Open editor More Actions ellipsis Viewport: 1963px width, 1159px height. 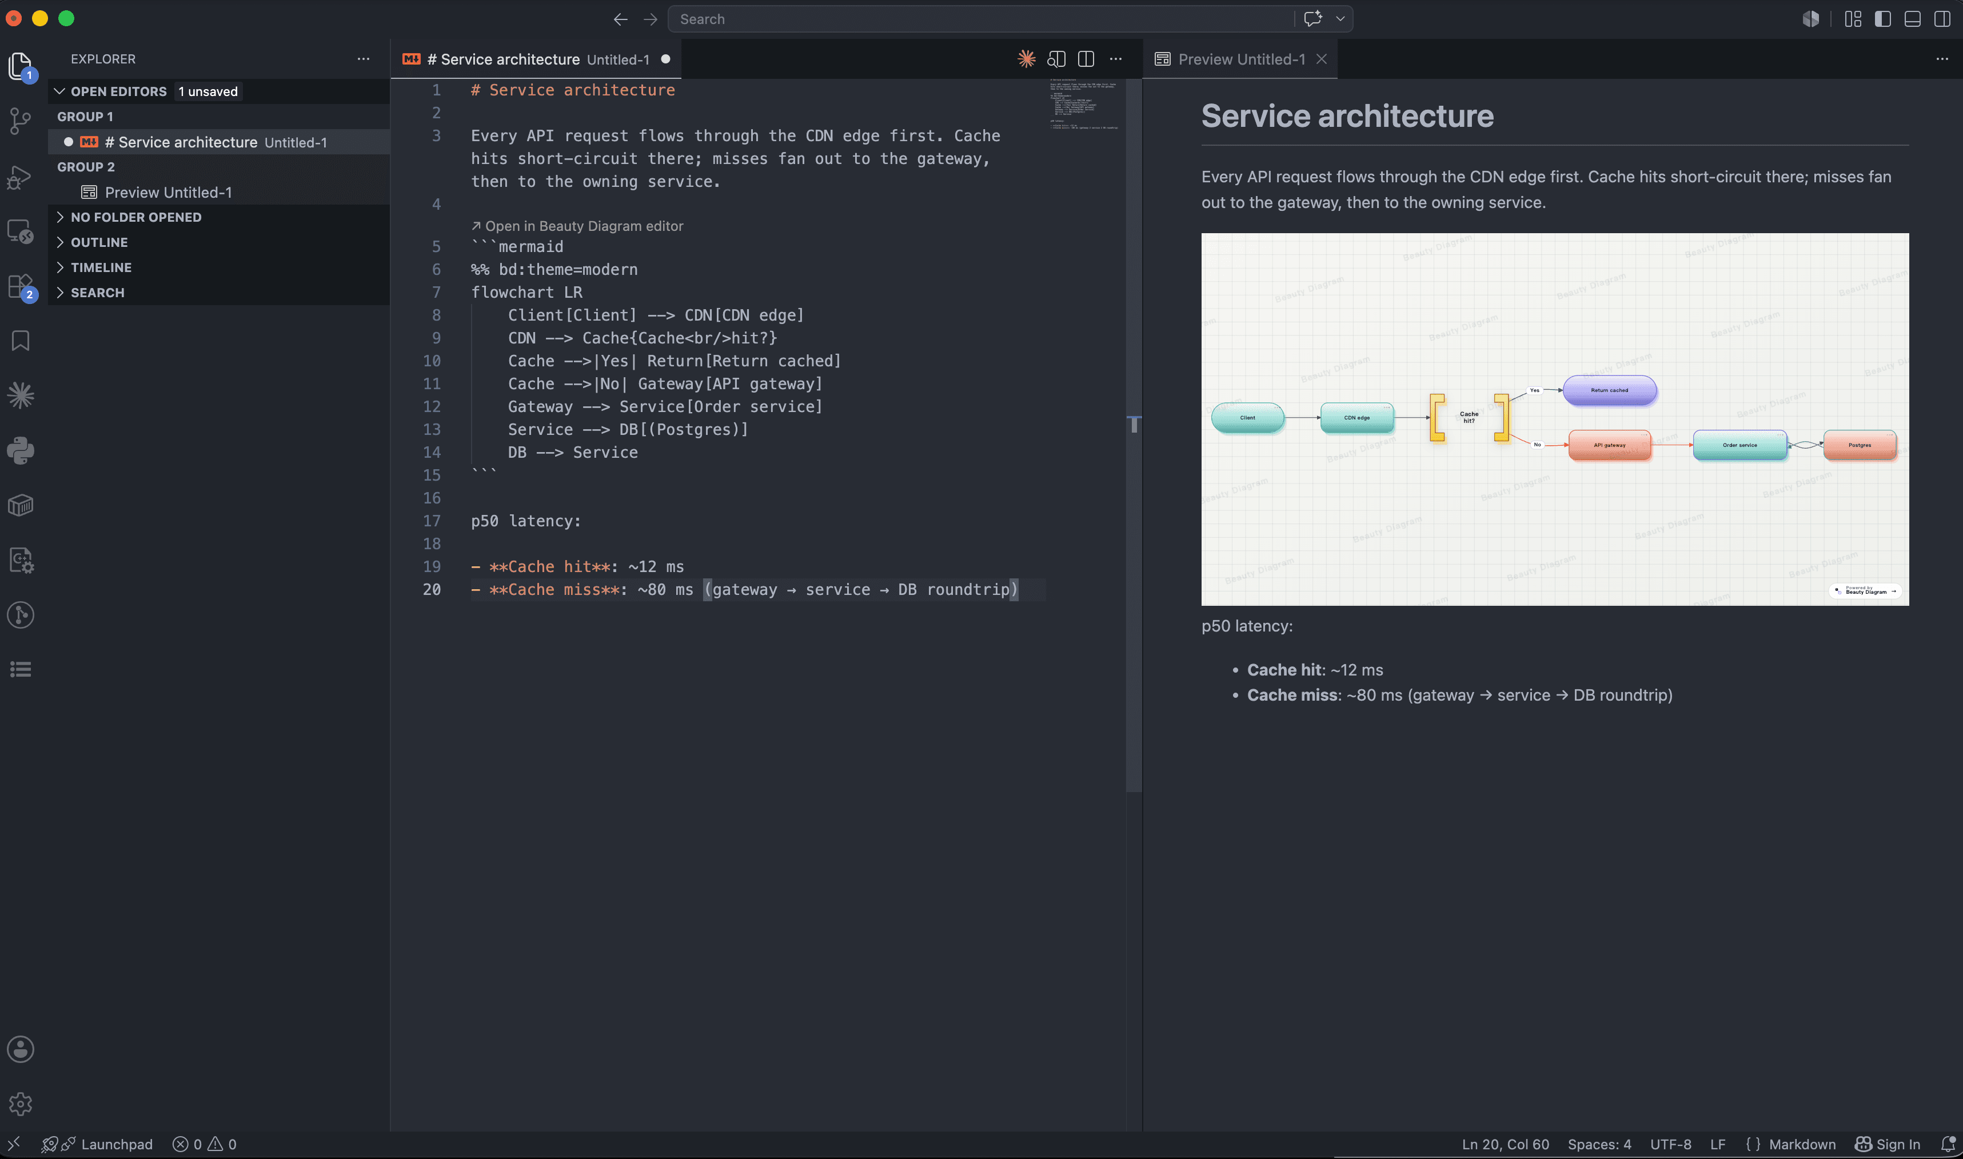point(1115,58)
